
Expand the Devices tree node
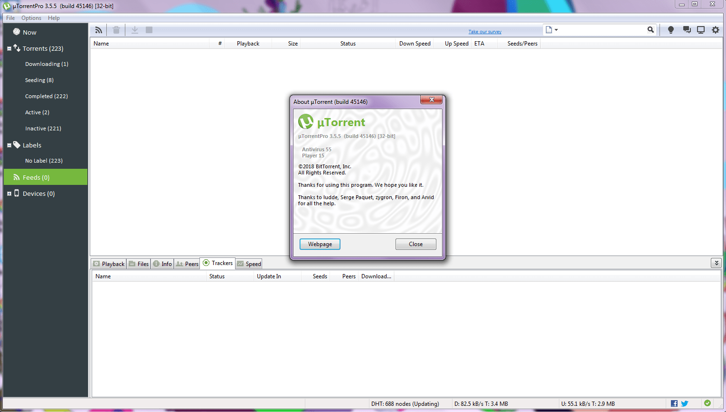click(9, 193)
